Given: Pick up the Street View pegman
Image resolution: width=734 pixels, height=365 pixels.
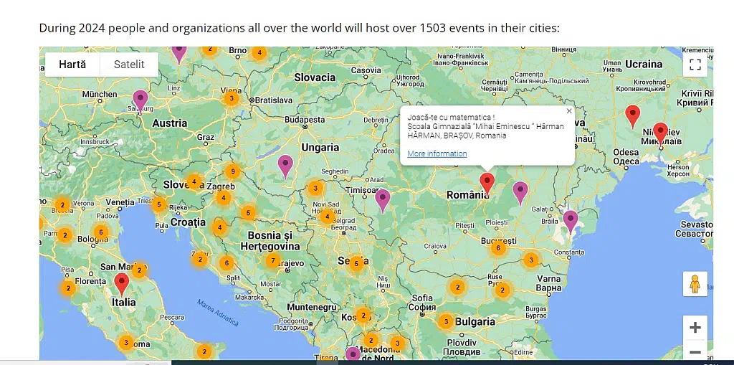Looking at the screenshot, I should (x=695, y=284).
